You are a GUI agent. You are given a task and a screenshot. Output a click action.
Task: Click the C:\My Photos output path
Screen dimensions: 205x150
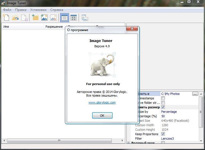pos(170,94)
